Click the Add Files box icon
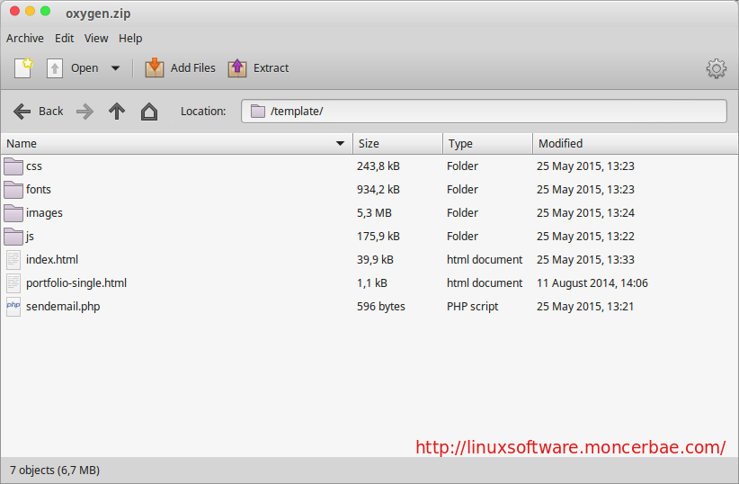 click(154, 68)
